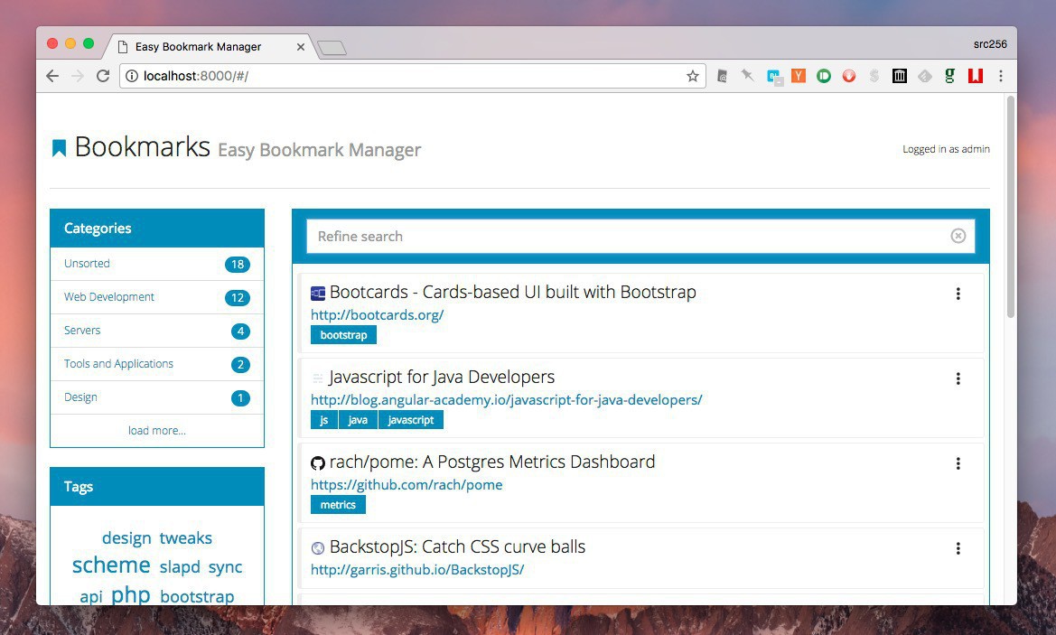Image resolution: width=1056 pixels, height=635 pixels.
Task: Click the favicon beside Javascript for Java Developers
Action: [x=318, y=378]
